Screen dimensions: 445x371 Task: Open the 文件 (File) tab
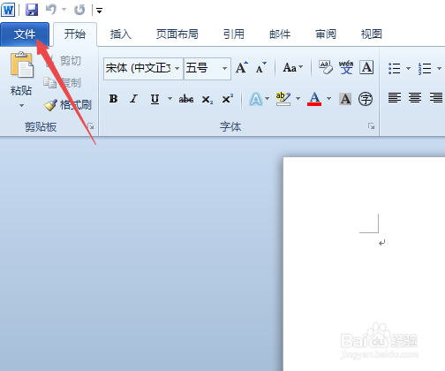click(25, 34)
